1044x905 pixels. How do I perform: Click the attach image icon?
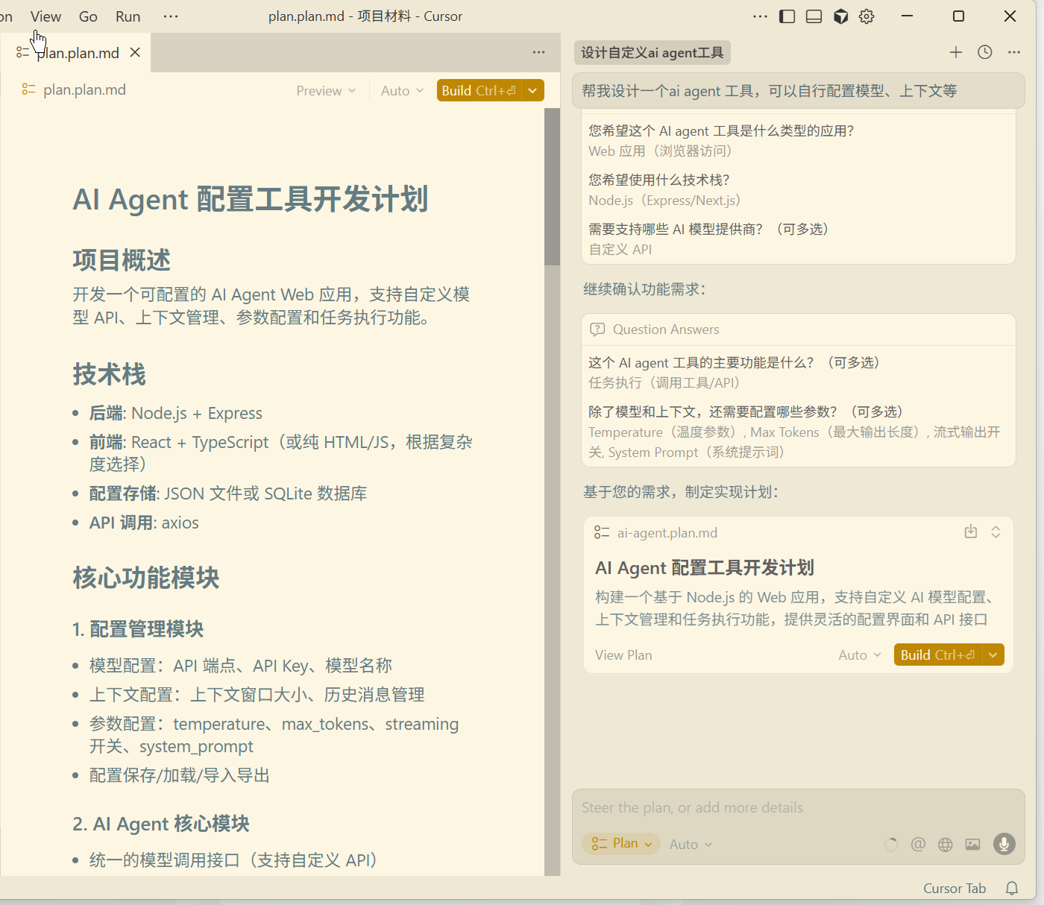[x=972, y=844]
